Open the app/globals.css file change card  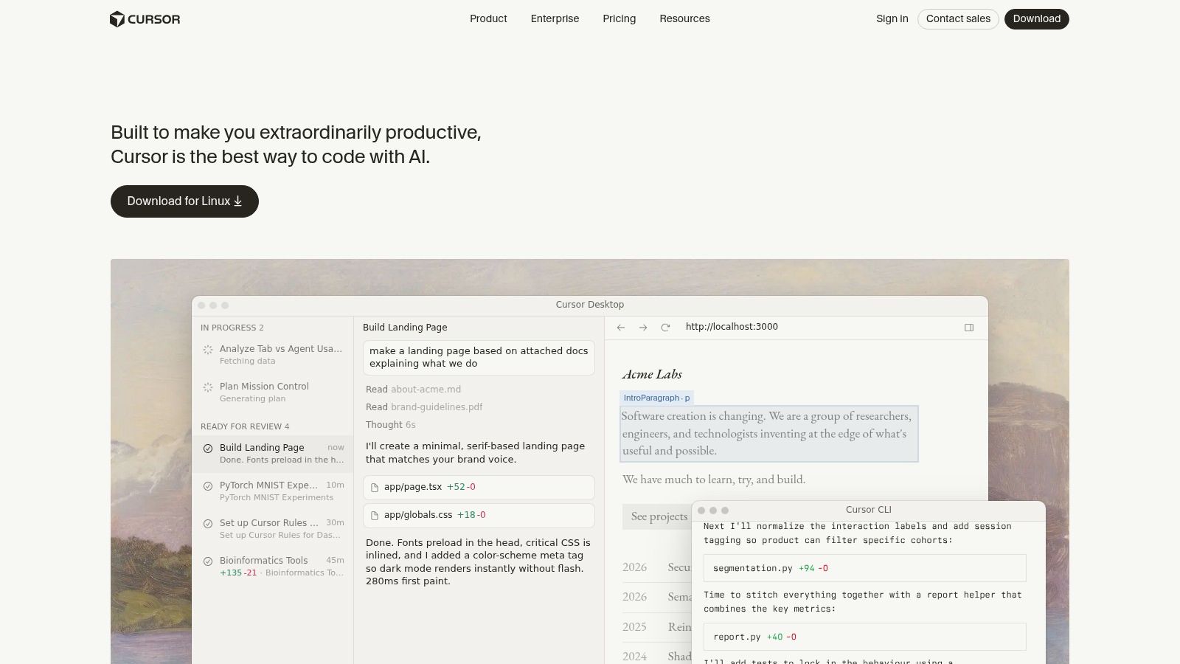tap(479, 516)
